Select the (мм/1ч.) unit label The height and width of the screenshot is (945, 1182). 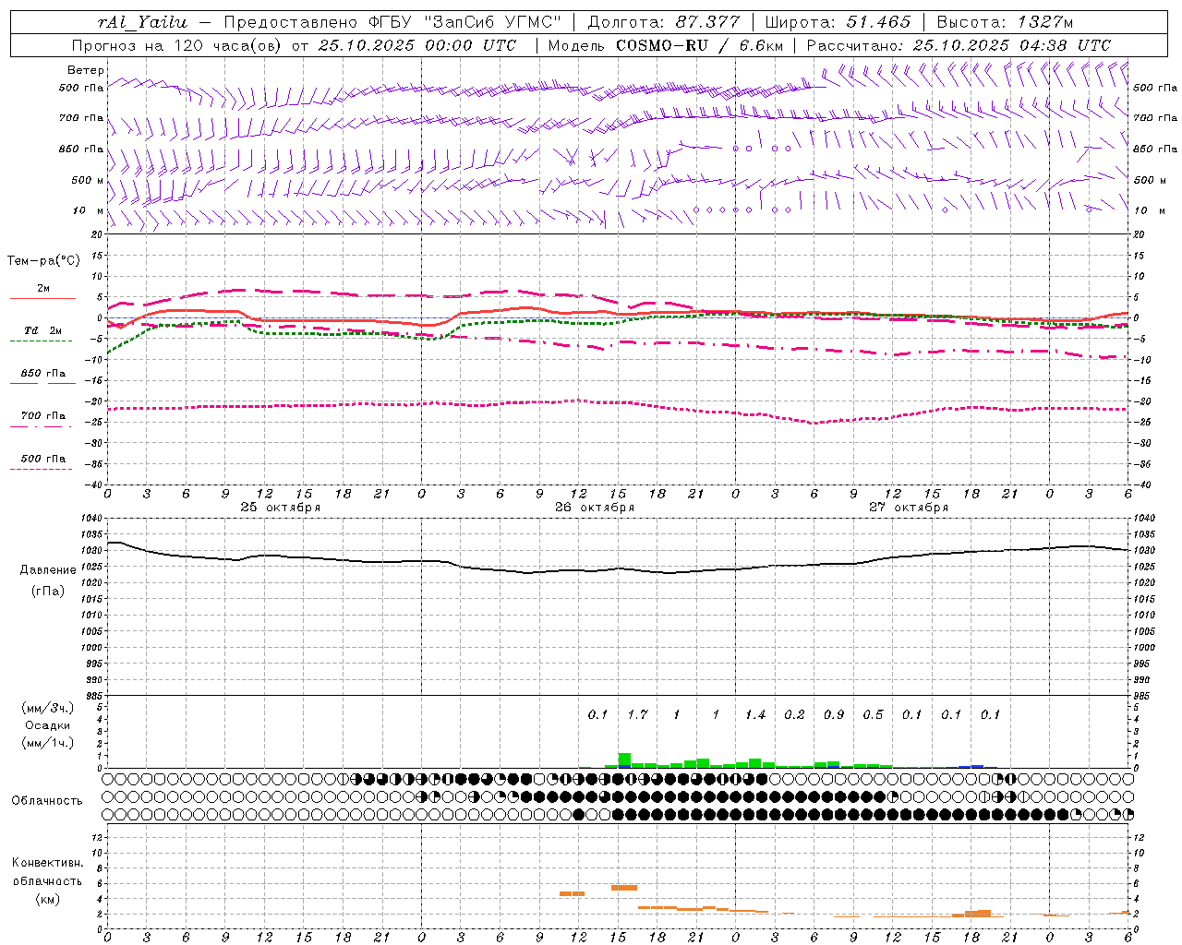coord(48,743)
